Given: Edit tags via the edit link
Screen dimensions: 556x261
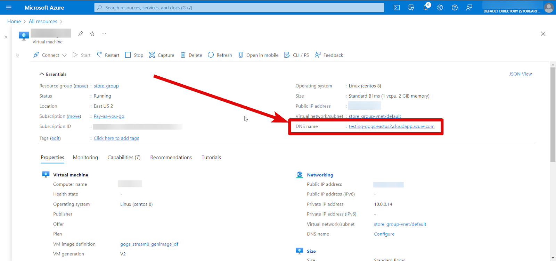Looking at the screenshot, I should (x=56, y=138).
